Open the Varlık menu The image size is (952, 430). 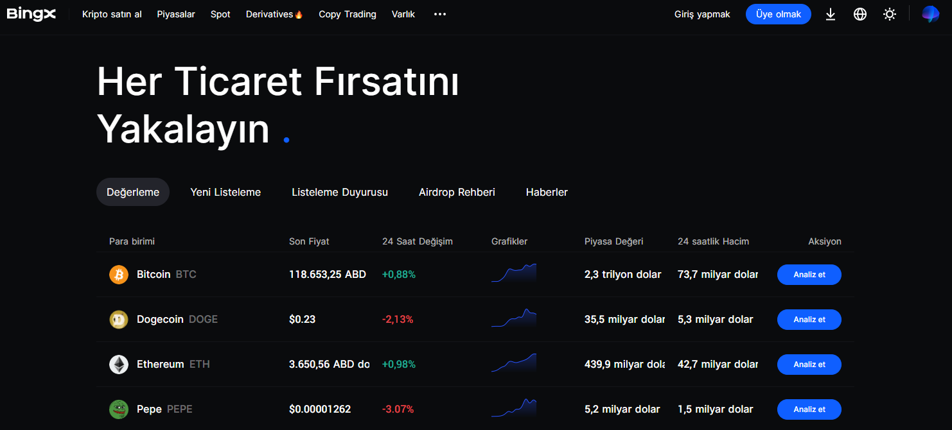[403, 14]
